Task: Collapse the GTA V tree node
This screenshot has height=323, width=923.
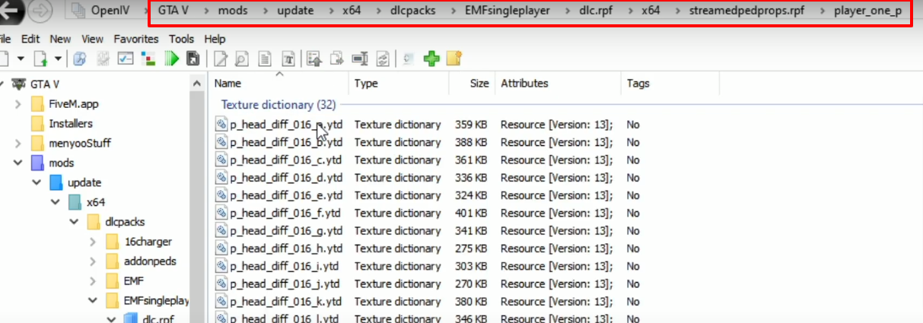Action: 3,84
